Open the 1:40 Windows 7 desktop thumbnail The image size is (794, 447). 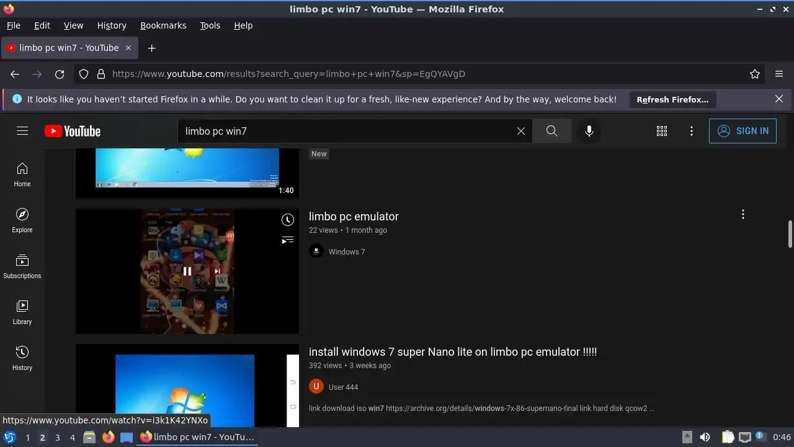187,173
